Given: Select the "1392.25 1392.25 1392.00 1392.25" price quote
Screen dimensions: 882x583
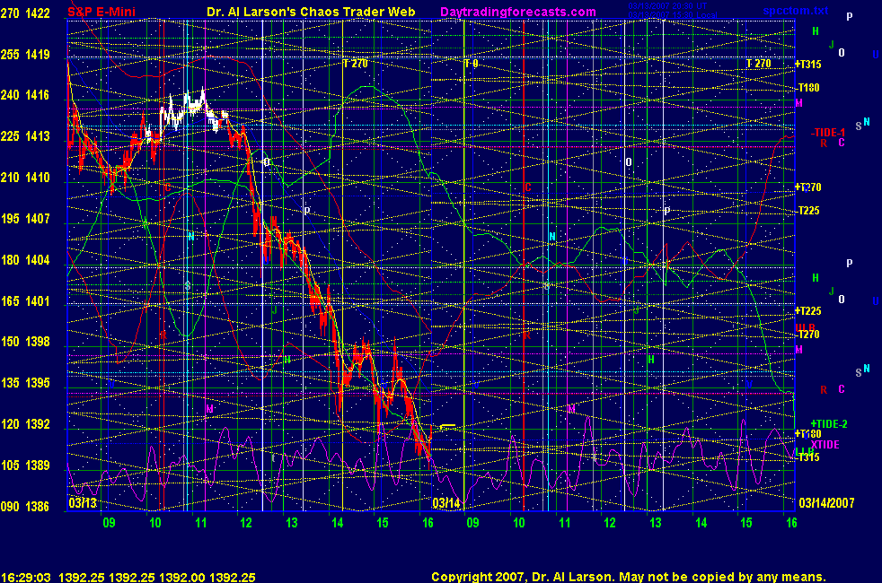Looking at the screenshot, I should click(157, 577).
